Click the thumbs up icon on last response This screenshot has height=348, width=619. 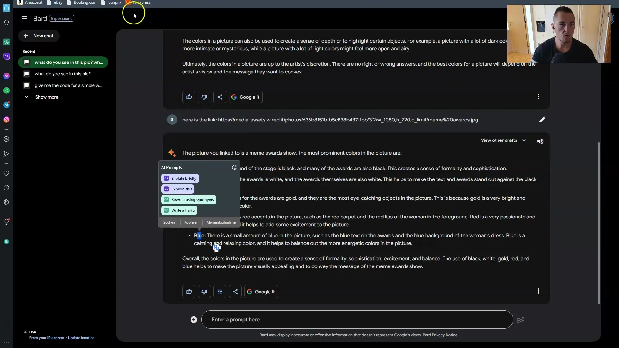click(189, 292)
